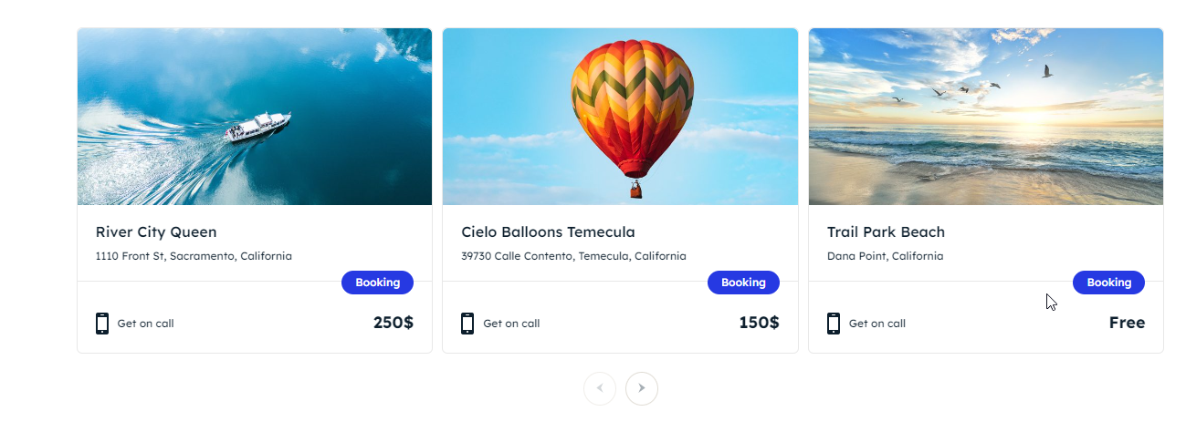Click phone icon on Cielo Balloons Temecula card
Screen dimensions: 1186x432
(467, 324)
